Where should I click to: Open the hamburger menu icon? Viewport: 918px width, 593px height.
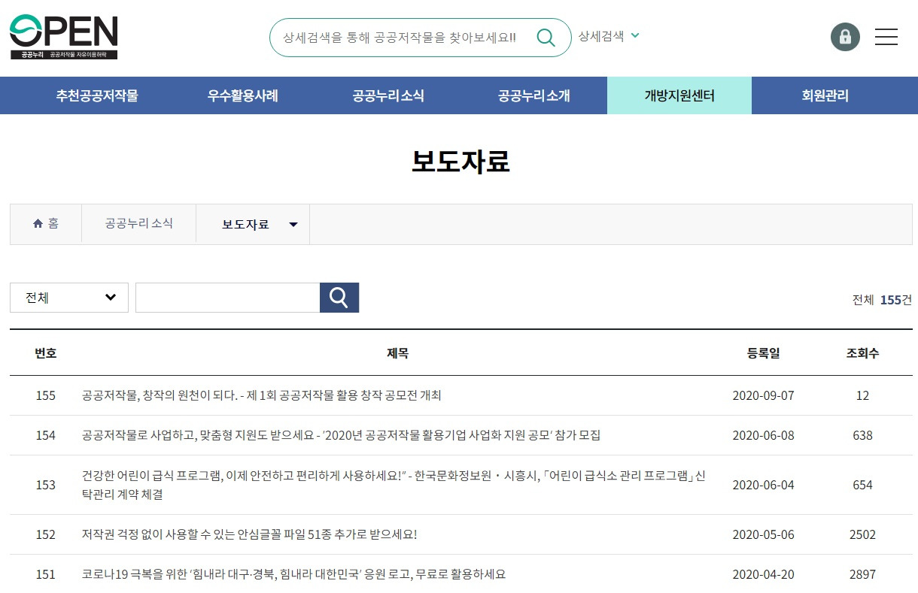click(886, 36)
